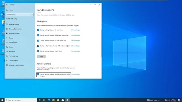Viewport: 182px width, 102px height.
Task: Uncheck show hidden and system files checkbox
Action: tap(38, 35)
